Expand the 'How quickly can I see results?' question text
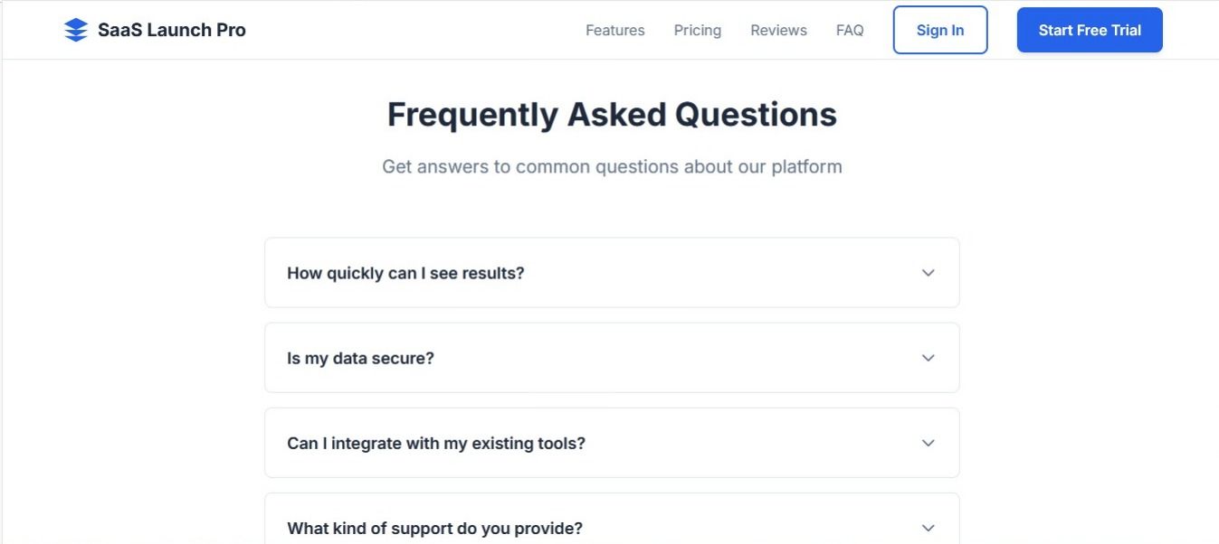Screen dimensions: 1219x544 click(x=405, y=273)
